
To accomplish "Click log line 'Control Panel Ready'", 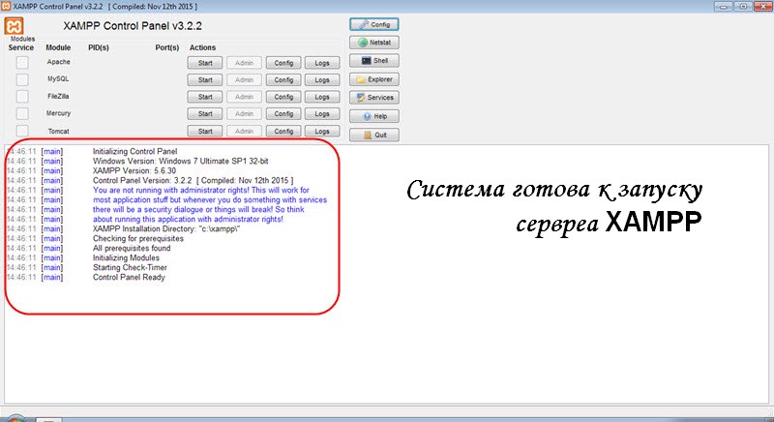I will point(129,278).
